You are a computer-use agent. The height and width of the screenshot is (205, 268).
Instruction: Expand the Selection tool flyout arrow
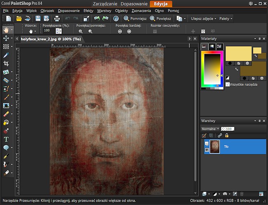[x=12, y=47]
